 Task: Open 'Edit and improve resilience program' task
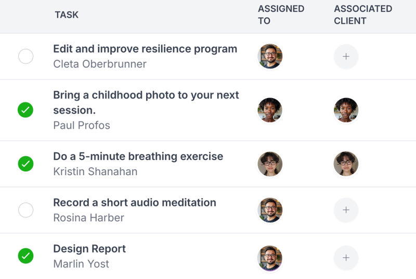145,49
